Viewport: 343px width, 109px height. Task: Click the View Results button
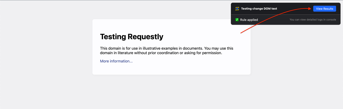tap(324, 9)
